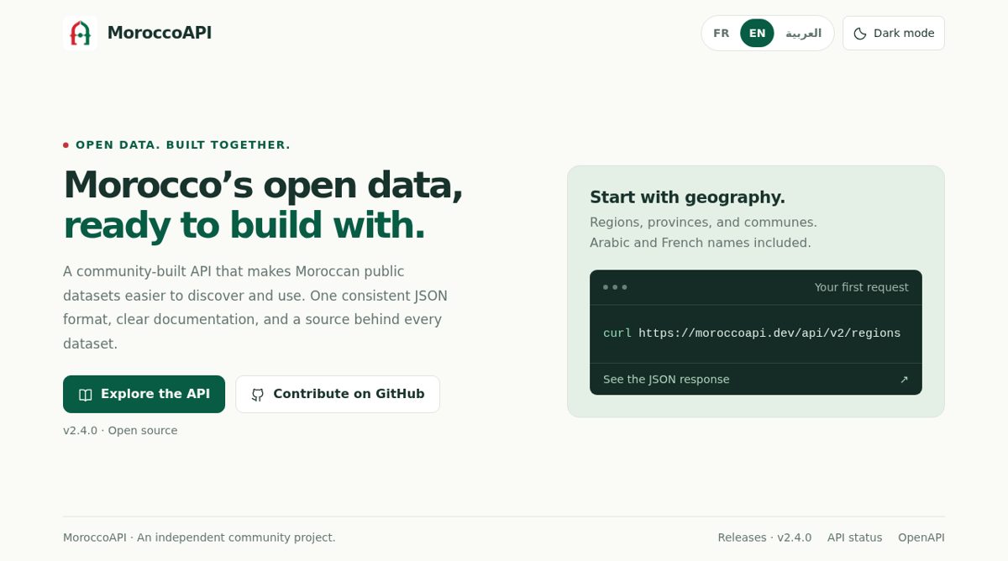Toggle Dark mode
The height and width of the screenshot is (561, 1008).
tap(894, 34)
